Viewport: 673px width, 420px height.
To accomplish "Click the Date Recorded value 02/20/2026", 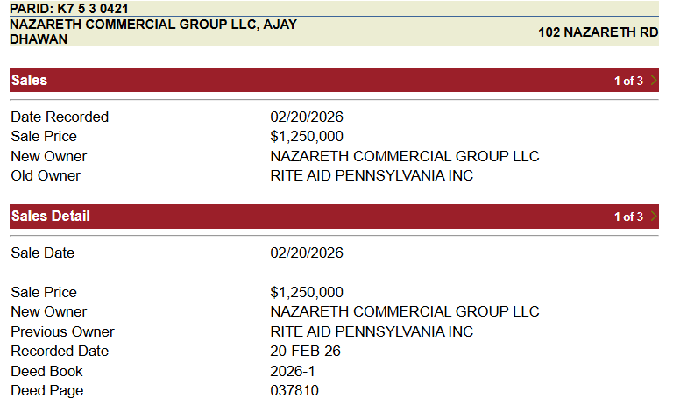I will [307, 117].
